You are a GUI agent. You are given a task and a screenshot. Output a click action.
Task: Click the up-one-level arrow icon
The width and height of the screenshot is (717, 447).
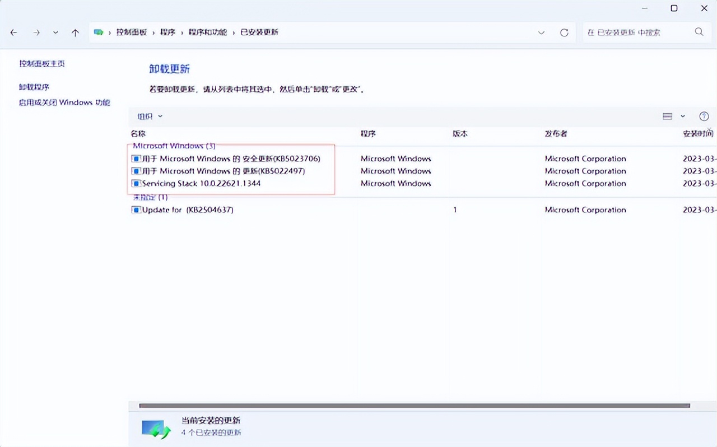[75, 32]
